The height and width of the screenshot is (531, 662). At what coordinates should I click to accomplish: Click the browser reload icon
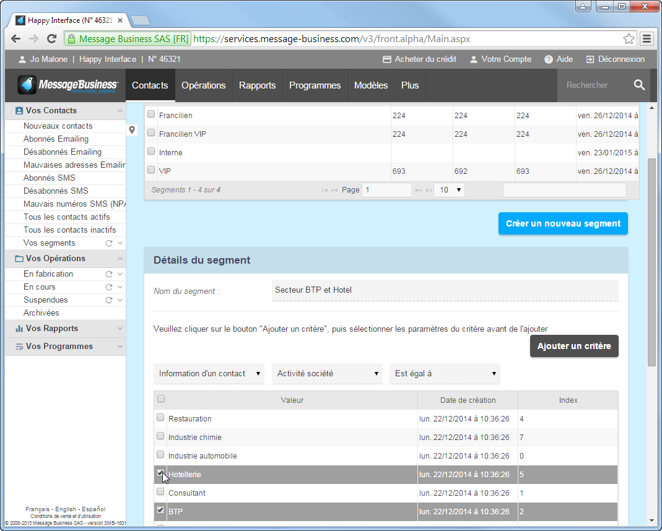point(51,39)
